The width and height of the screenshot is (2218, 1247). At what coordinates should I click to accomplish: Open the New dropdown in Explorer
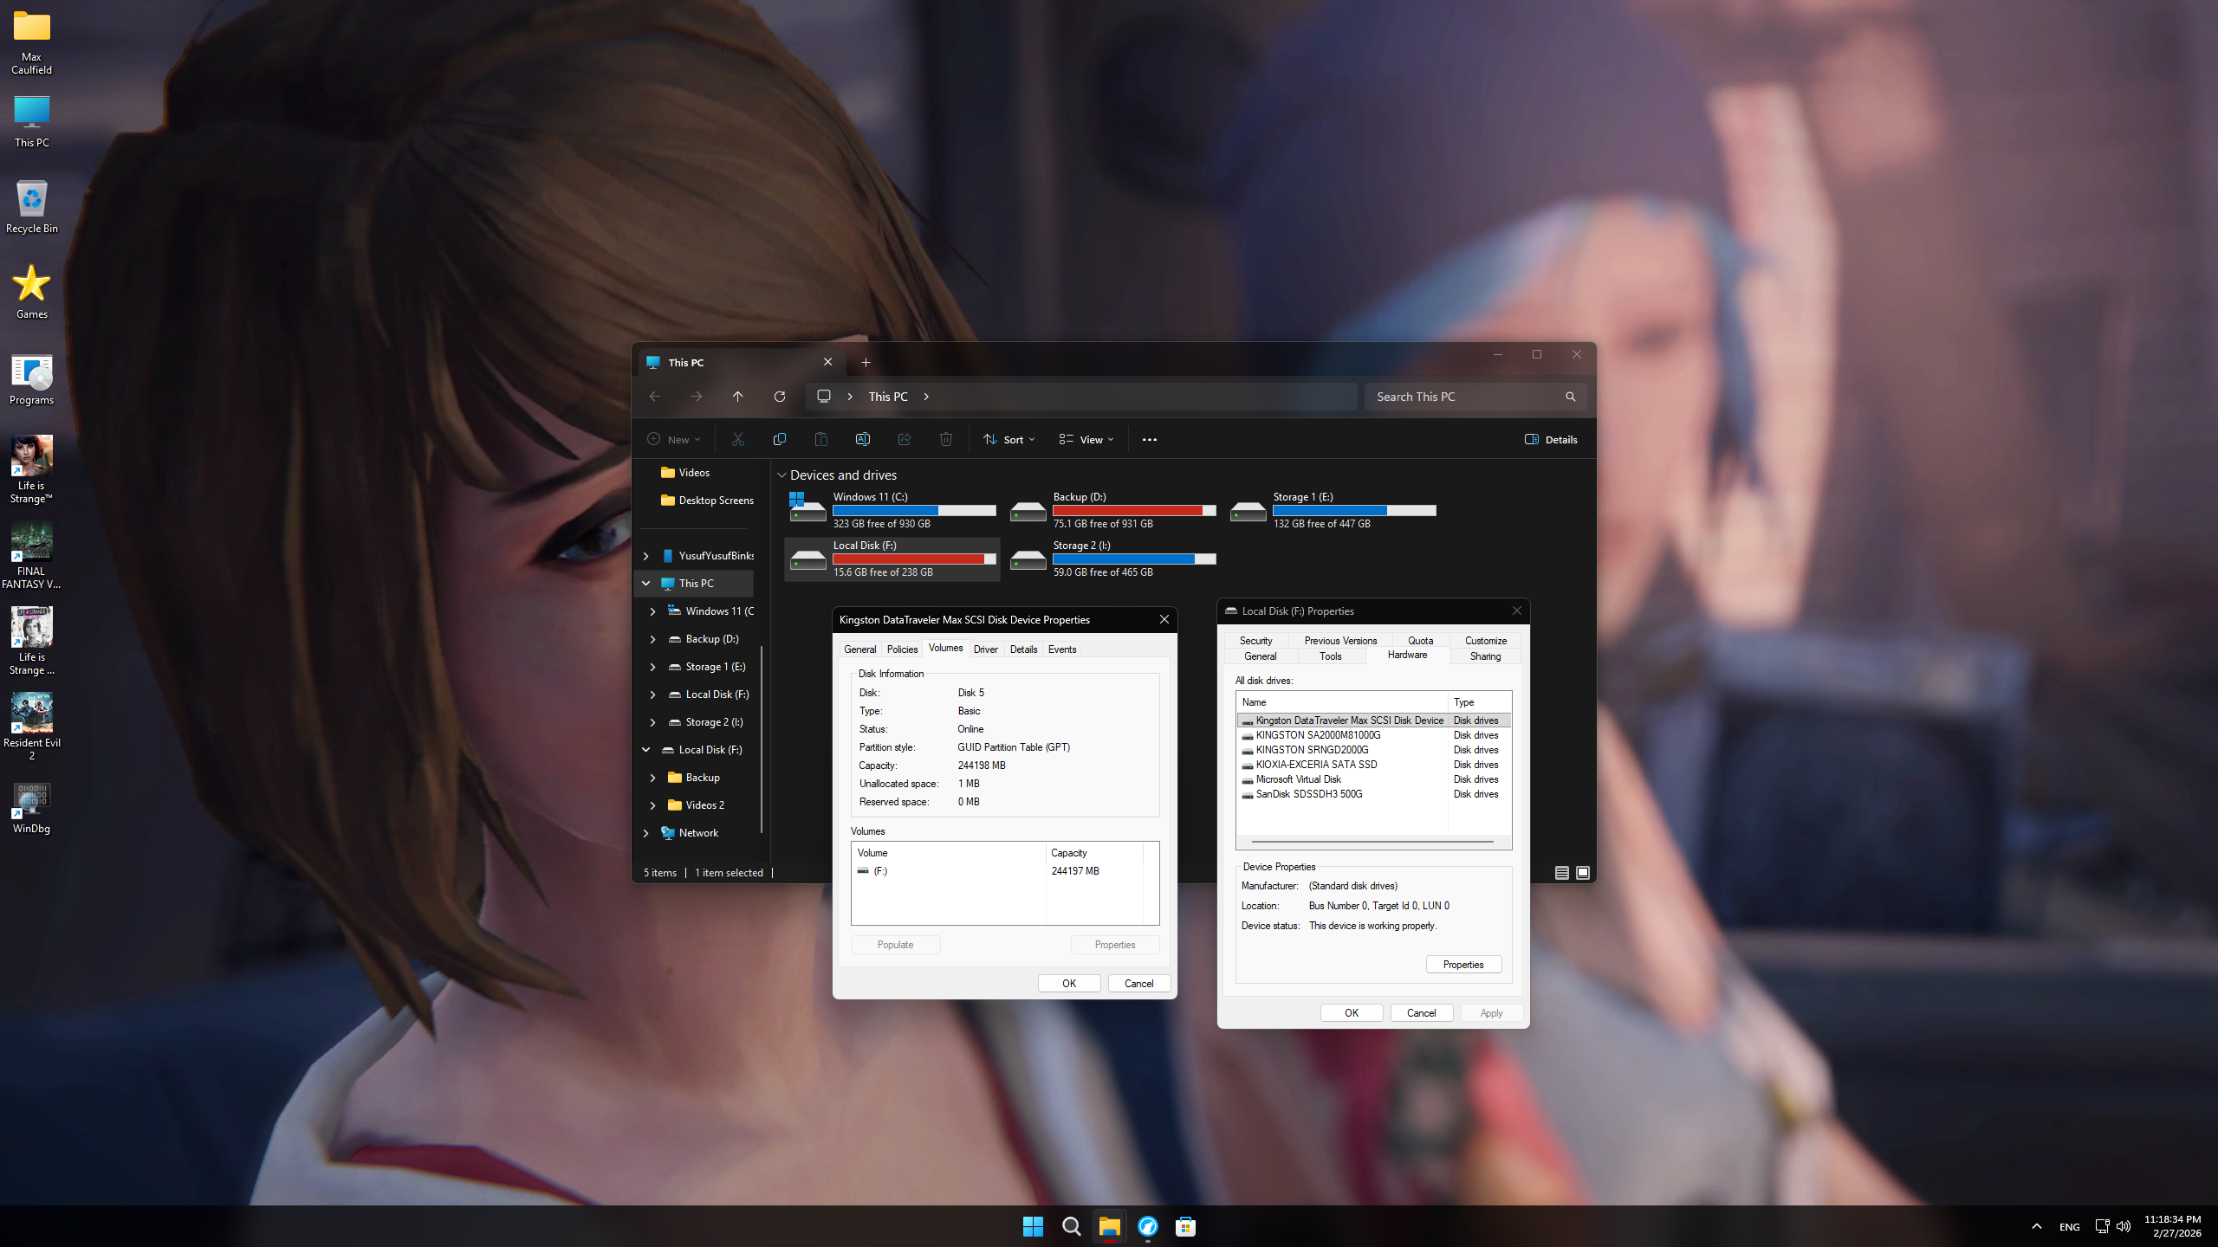(674, 440)
